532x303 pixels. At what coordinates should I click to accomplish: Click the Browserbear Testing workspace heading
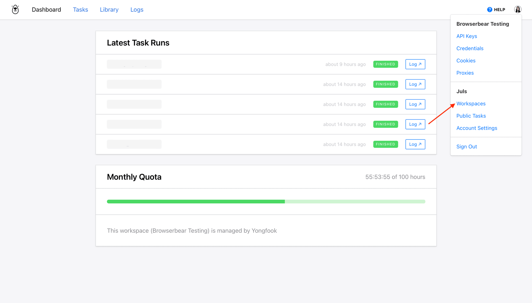[x=483, y=24]
